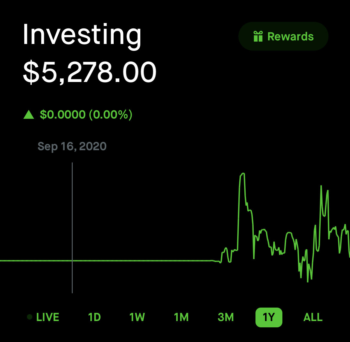This screenshot has height=342, width=350.
Task: Click the $0.0000 (0.00%) change text
Action: pos(86,115)
